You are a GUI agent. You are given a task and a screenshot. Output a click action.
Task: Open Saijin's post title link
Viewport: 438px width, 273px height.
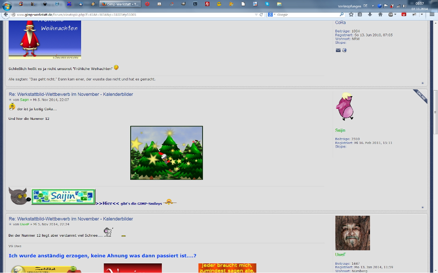tap(71, 94)
